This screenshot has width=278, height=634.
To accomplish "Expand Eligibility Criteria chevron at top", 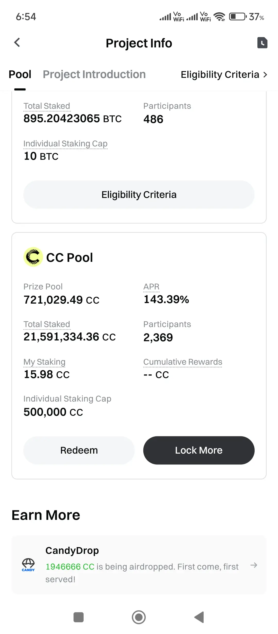I will (x=265, y=75).
